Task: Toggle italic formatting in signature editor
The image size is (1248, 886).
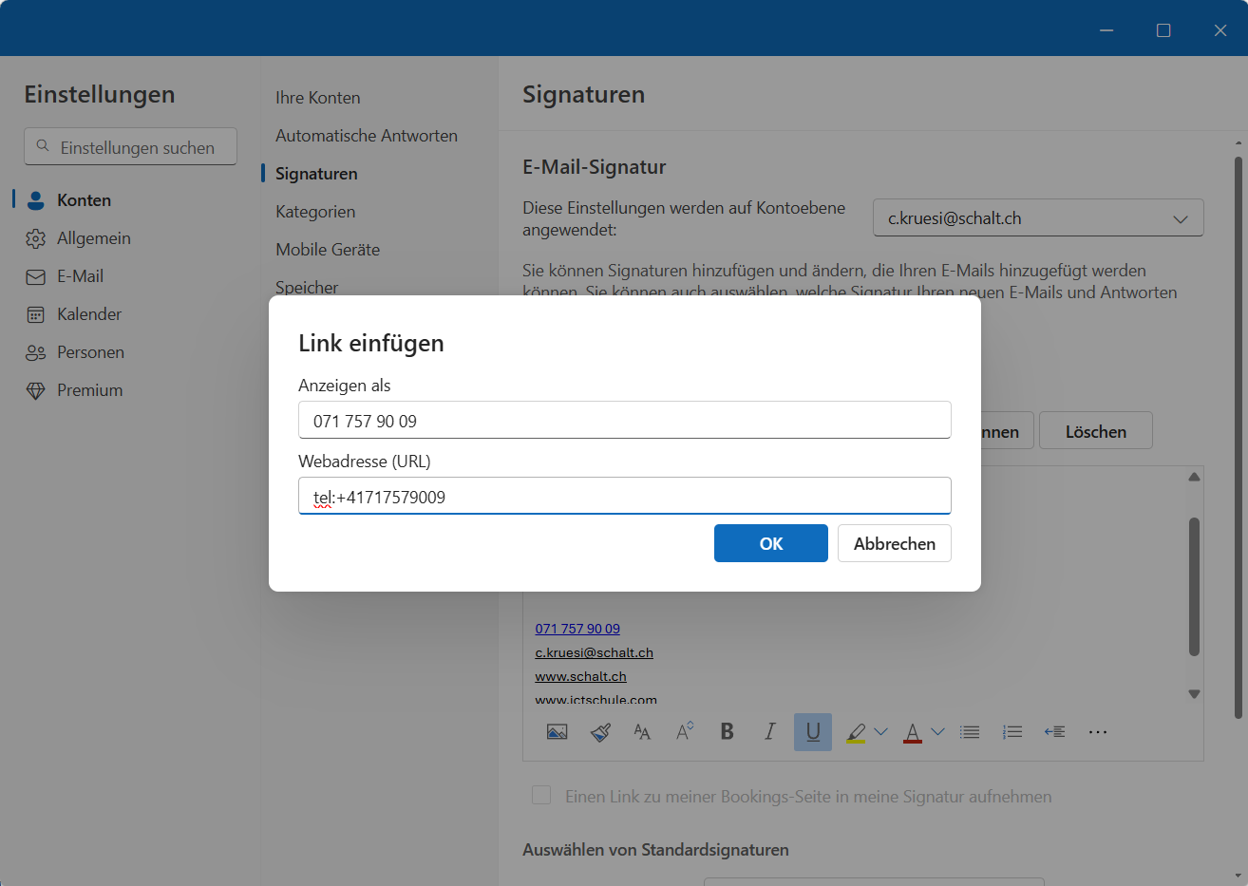Action: [769, 731]
